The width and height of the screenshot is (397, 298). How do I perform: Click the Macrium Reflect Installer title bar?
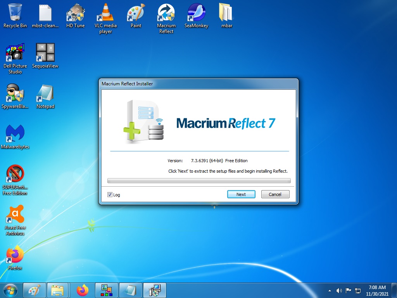coord(198,84)
